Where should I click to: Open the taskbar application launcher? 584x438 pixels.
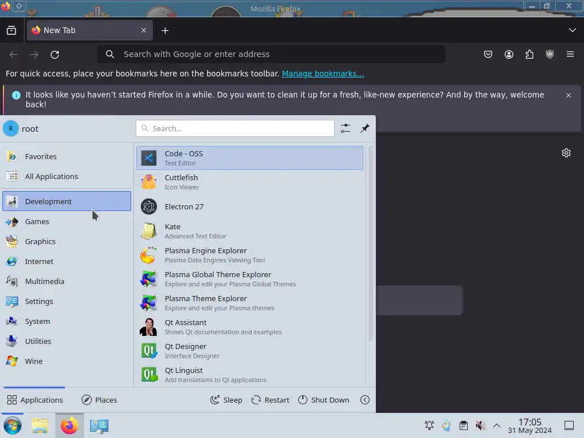pos(13,425)
